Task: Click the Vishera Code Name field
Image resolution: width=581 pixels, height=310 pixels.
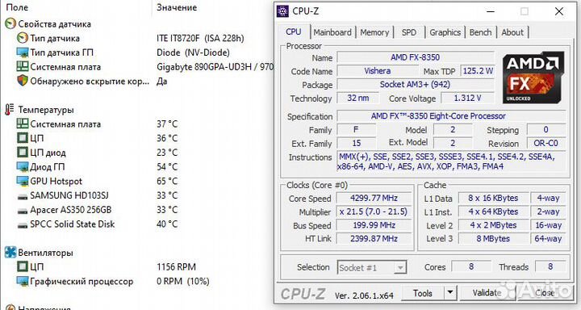Action: coord(377,71)
